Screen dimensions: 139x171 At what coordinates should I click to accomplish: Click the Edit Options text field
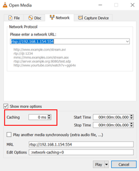pos(81,152)
